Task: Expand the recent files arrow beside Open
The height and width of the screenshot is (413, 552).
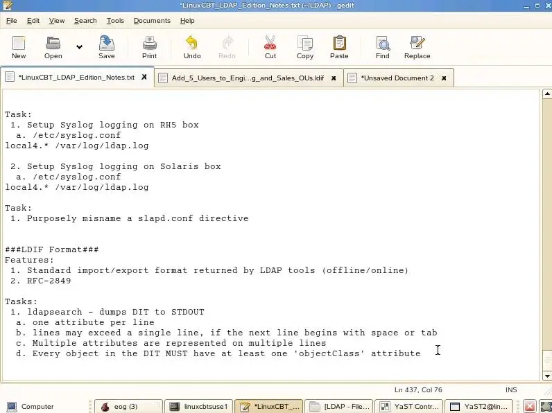Action: (79, 47)
